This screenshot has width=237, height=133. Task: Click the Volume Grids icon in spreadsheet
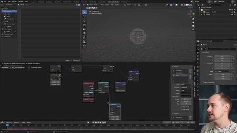[x=3, y=34]
